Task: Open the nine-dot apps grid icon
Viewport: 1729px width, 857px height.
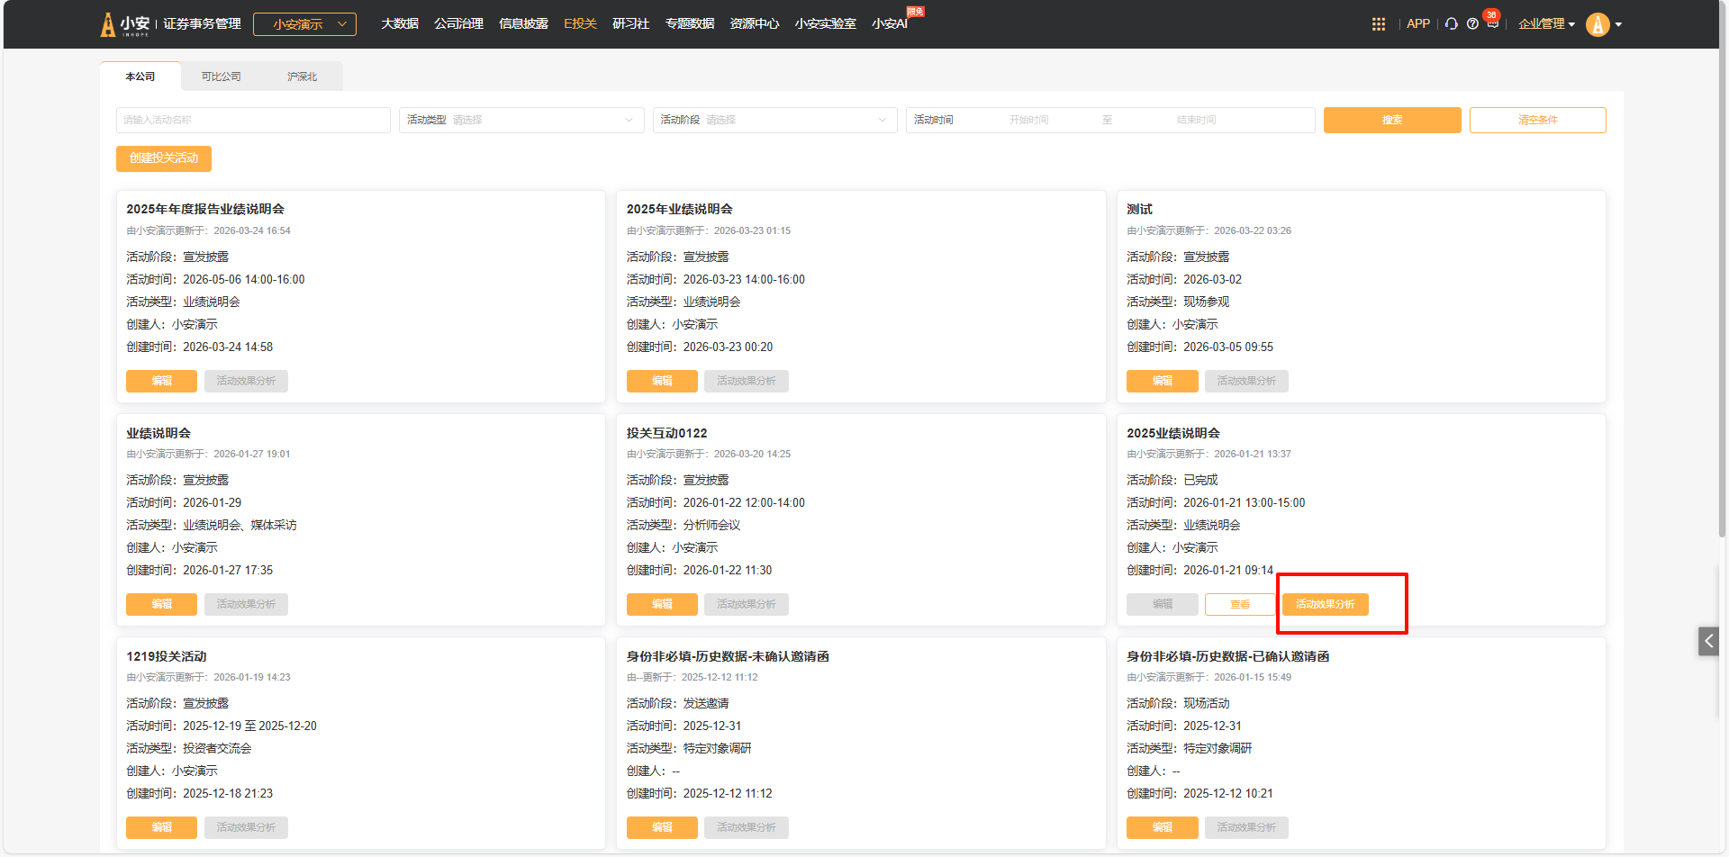Action: click(1378, 24)
